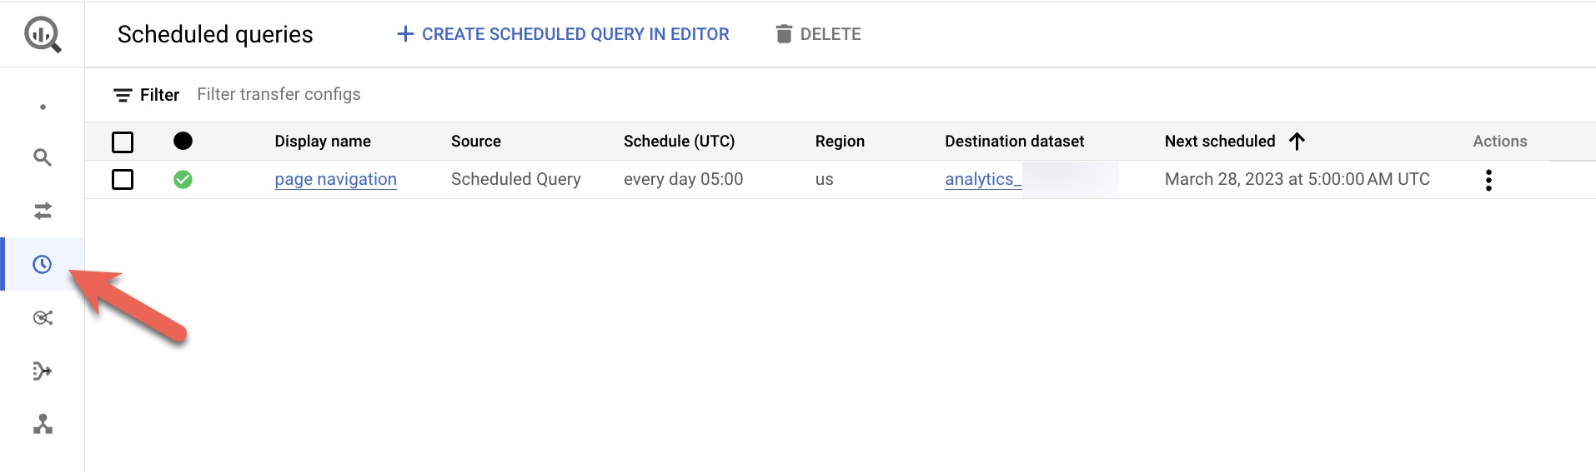Sort by Schedule (UTC) column header
1596x473 pixels.
[x=679, y=141]
